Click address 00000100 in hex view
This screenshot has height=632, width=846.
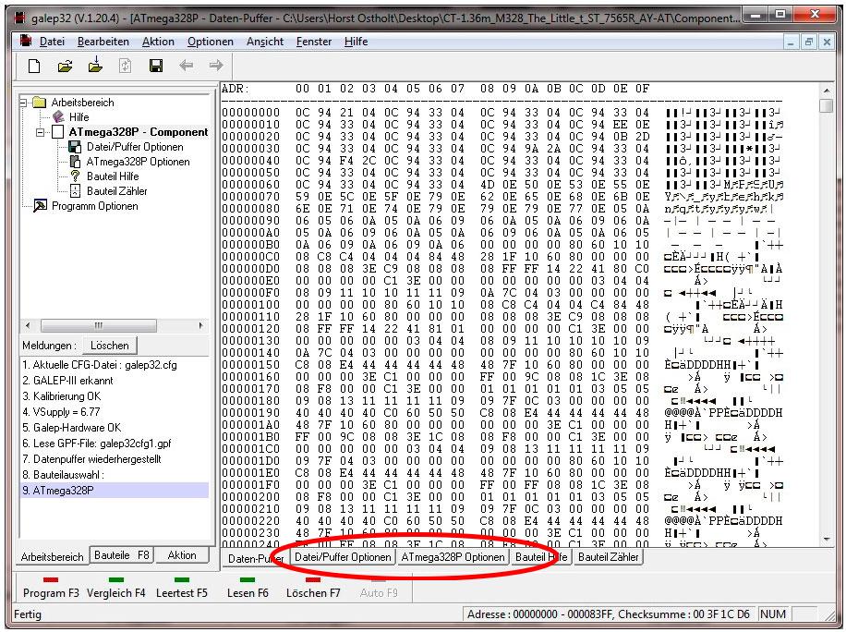point(251,305)
